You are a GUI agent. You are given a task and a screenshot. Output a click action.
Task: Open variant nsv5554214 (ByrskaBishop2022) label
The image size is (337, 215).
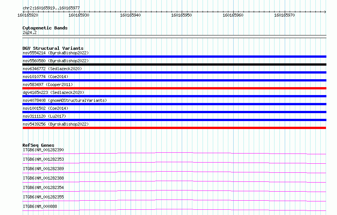tap(56, 53)
